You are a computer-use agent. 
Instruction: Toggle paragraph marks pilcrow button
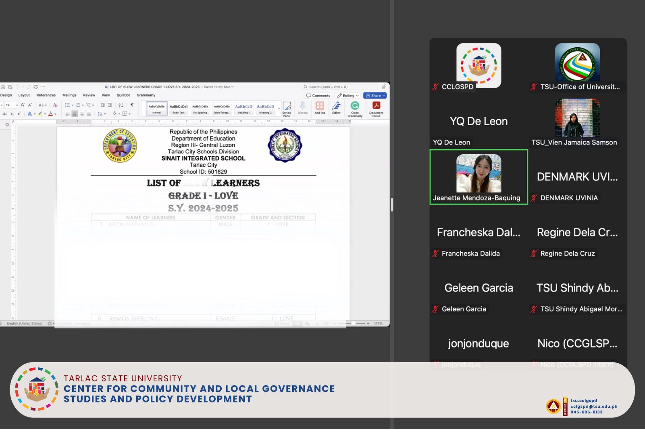pyautogui.click(x=132, y=105)
